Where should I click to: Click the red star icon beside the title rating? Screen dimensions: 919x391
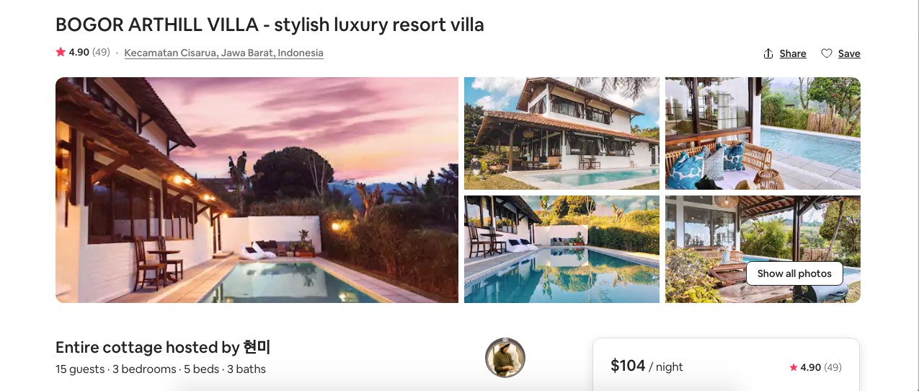pos(61,52)
